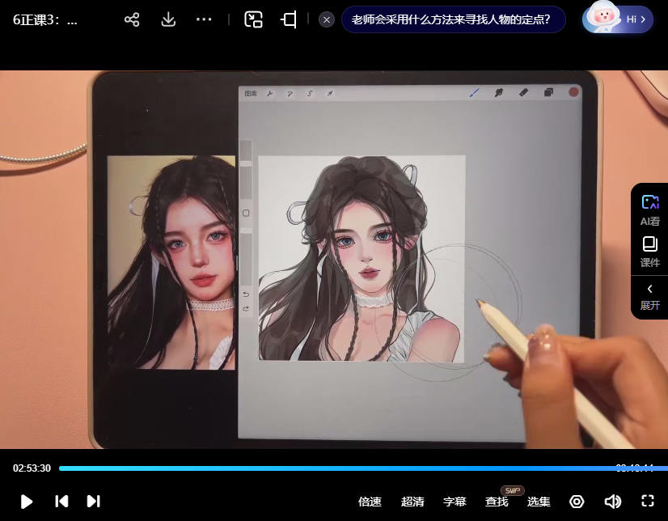Open the three-dot more options menu
The height and width of the screenshot is (521, 668).
(204, 19)
